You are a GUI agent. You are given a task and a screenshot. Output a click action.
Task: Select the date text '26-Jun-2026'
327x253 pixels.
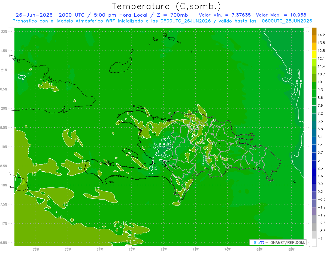pos(34,15)
